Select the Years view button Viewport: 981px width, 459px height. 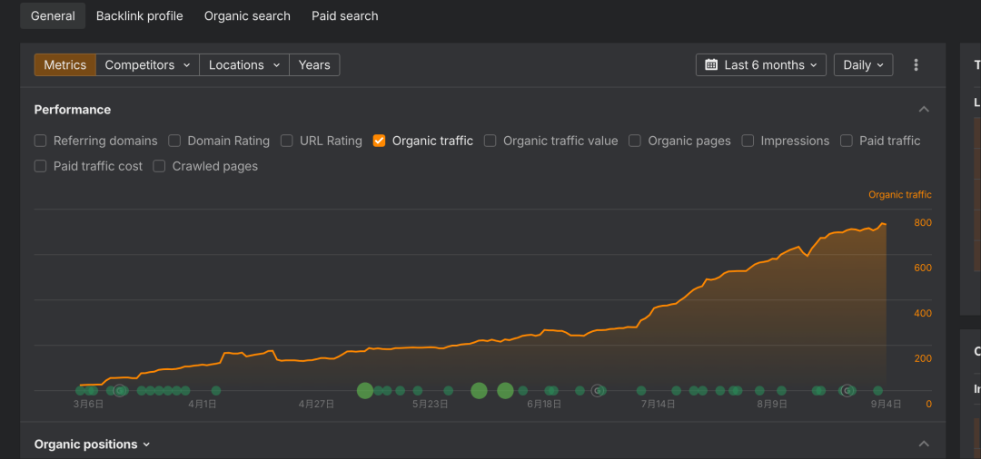click(x=314, y=65)
